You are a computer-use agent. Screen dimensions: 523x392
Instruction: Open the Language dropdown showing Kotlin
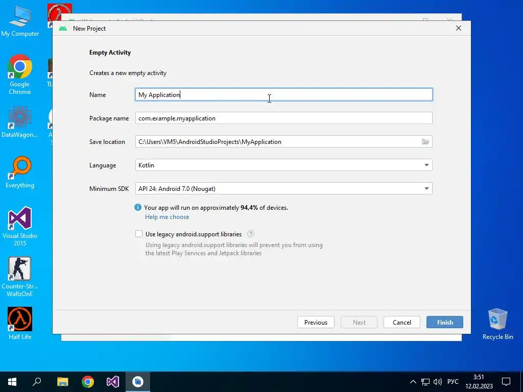click(284, 165)
